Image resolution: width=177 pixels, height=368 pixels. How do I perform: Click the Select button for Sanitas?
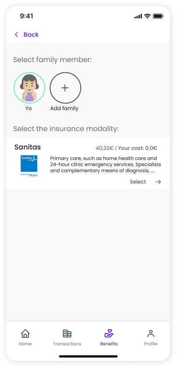(138, 182)
